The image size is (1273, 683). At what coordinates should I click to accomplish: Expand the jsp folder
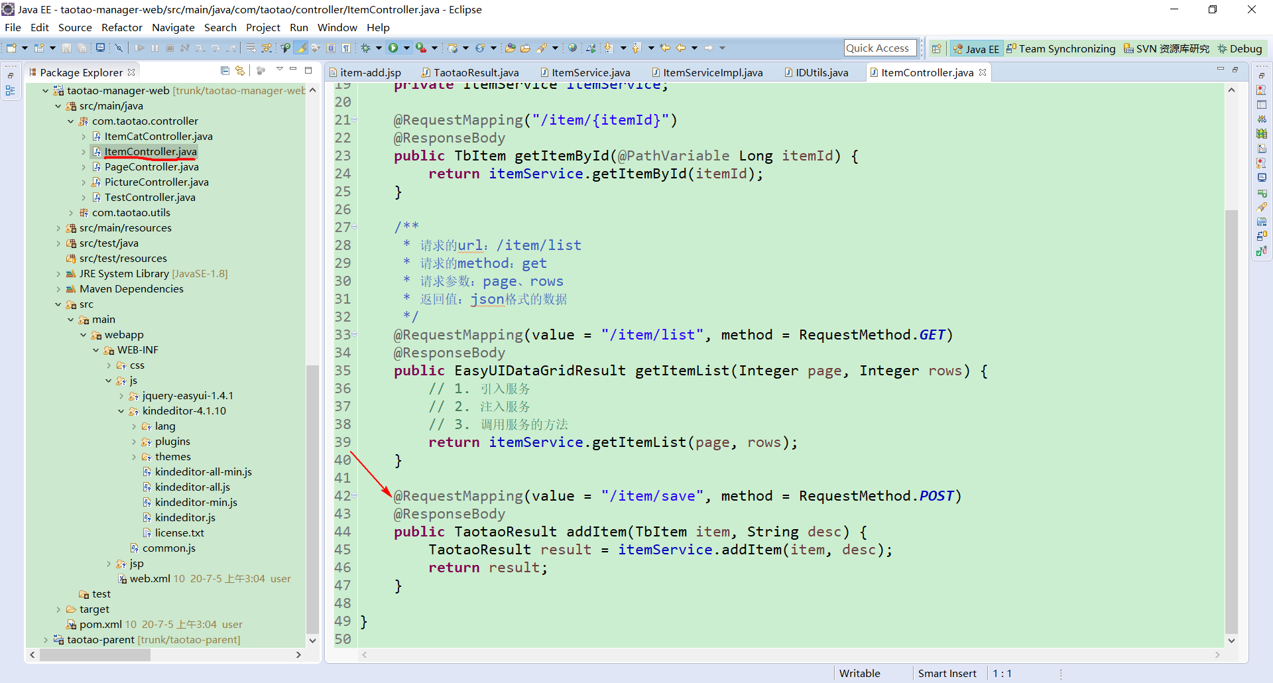(109, 564)
